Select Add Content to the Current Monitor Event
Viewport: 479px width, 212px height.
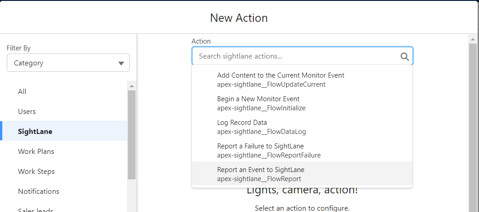click(280, 79)
